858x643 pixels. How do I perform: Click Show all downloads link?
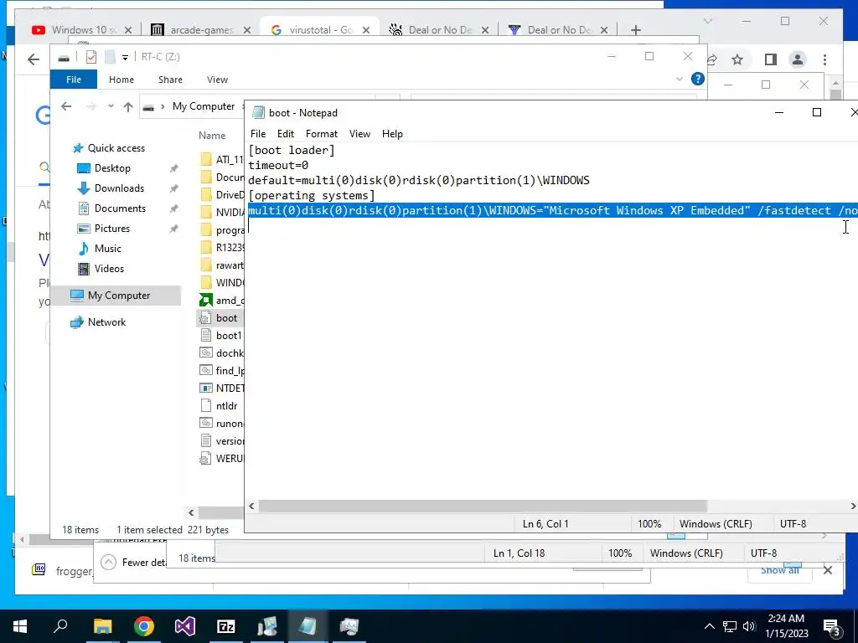coord(780,570)
